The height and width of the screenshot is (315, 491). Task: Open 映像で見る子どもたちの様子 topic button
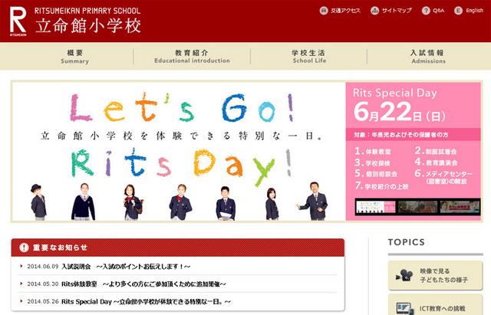pos(435,275)
